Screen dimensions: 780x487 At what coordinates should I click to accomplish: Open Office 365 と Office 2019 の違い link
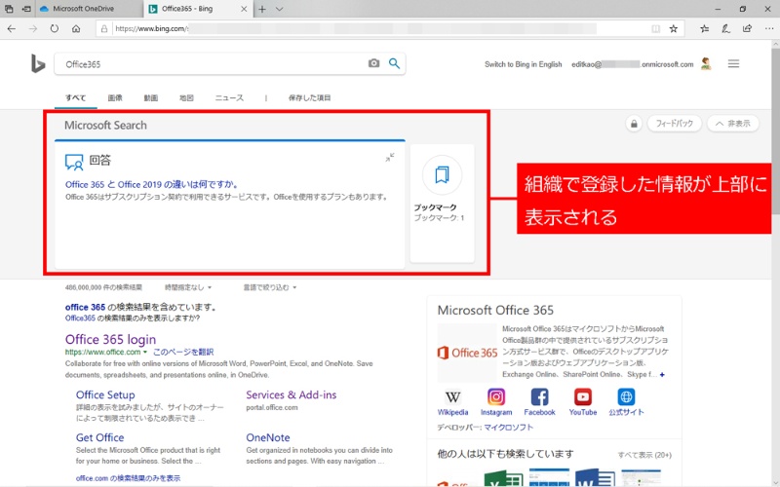click(x=151, y=184)
